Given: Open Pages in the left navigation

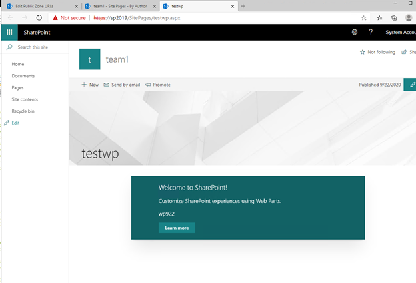Looking at the screenshot, I should 17,87.
